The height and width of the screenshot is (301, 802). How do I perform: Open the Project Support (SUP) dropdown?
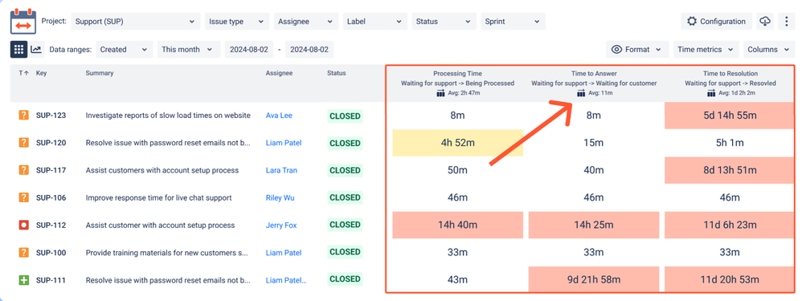(x=136, y=22)
